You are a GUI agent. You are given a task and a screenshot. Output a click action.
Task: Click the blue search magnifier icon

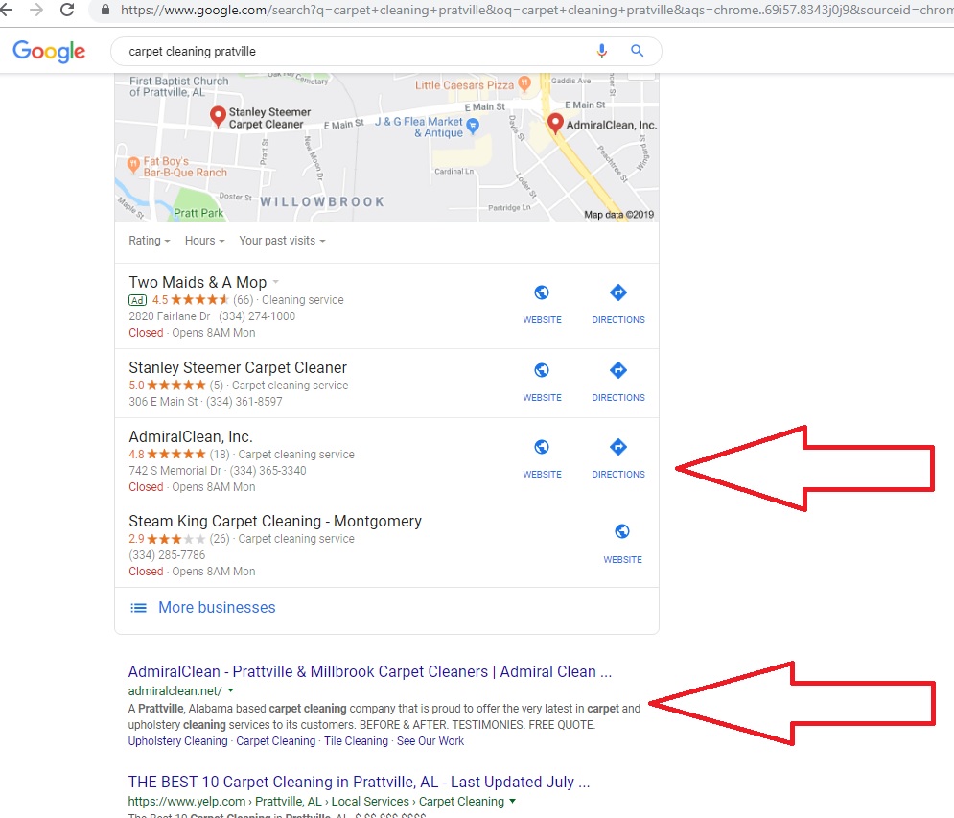click(x=637, y=51)
